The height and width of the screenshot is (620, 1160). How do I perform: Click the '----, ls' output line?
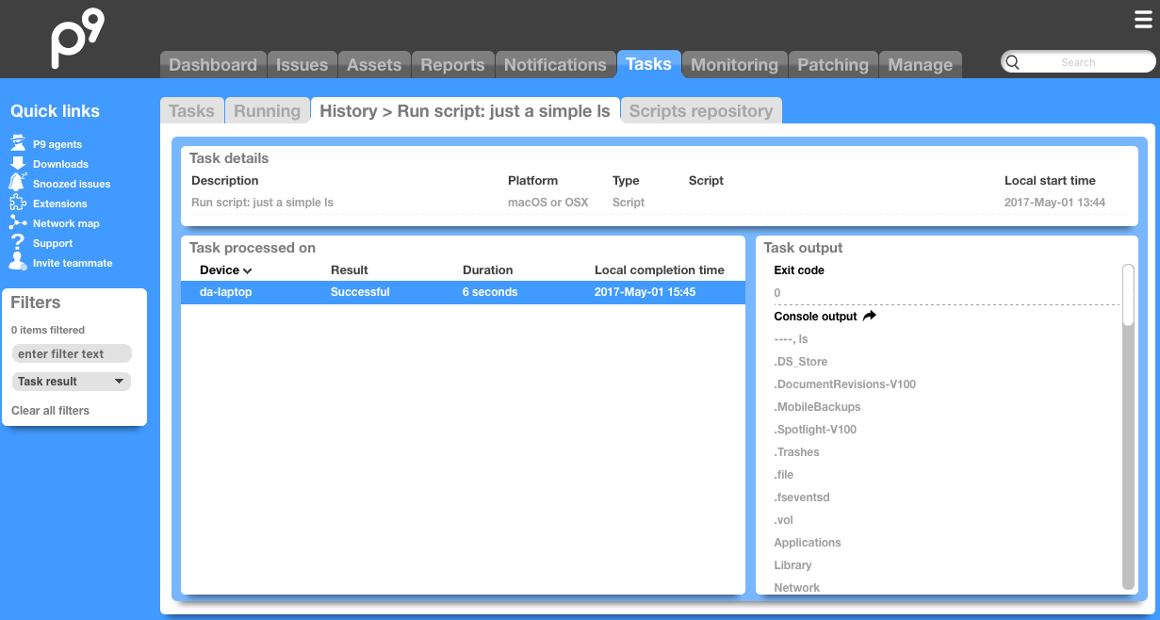(x=792, y=339)
